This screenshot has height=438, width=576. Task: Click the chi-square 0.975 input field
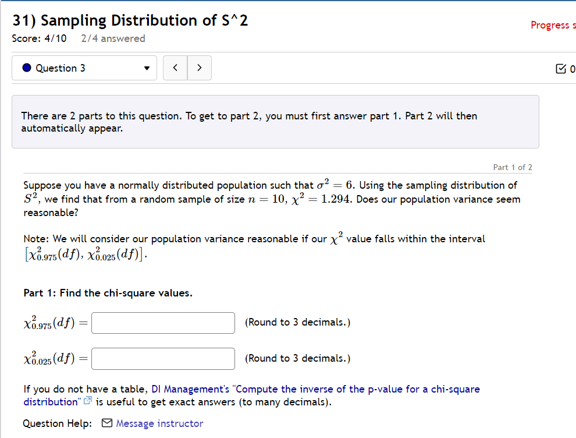(x=163, y=323)
